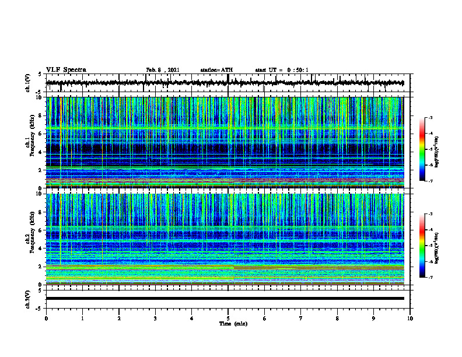The height and width of the screenshot is (357, 462).
Task: Click time axis tick label "5"
Action: point(228,318)
